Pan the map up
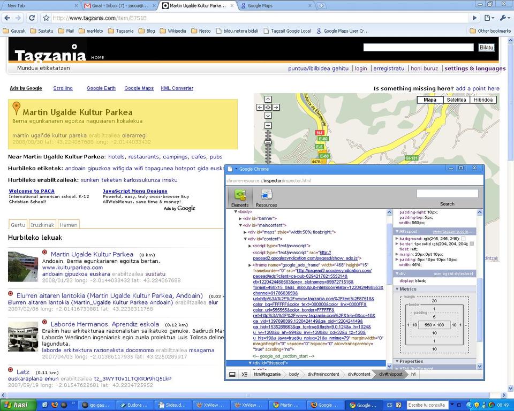The width and height of the screenshot is (514, 411). pyautogui.click(x=268, y=100)
